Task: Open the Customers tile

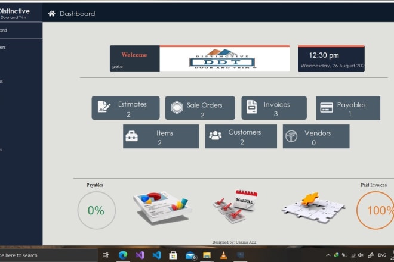Action: coord(241,136)
